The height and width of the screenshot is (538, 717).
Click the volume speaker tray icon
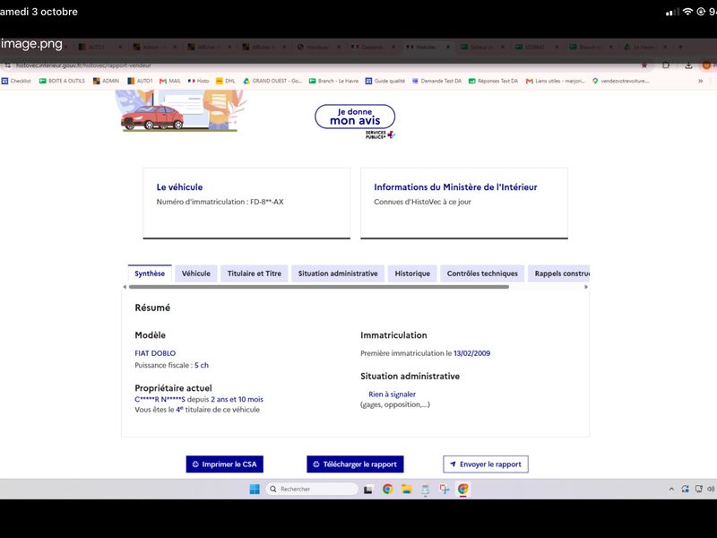(x=711, y=489)
